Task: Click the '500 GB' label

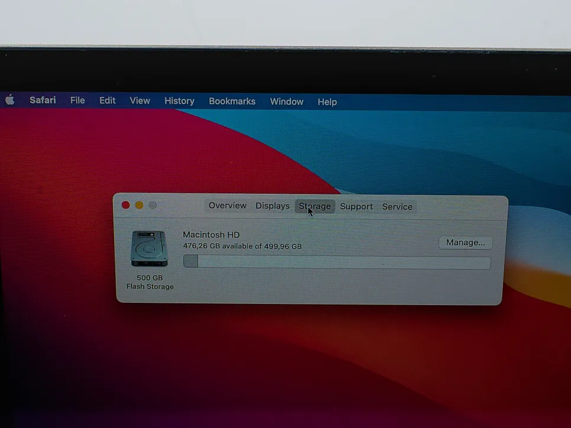Action: click(x=150, y=278)
